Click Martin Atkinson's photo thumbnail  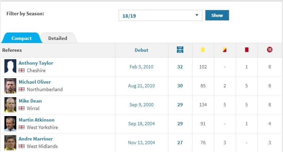(10, 124)
